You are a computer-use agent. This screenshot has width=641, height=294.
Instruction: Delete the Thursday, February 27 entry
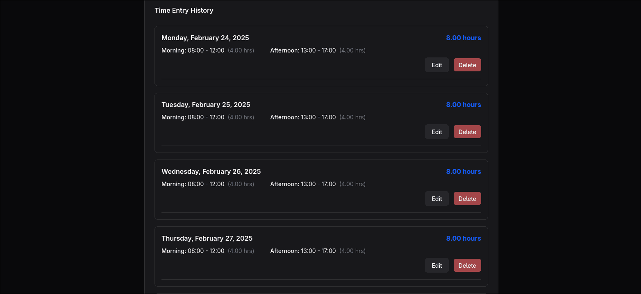(x=467, y=265)
